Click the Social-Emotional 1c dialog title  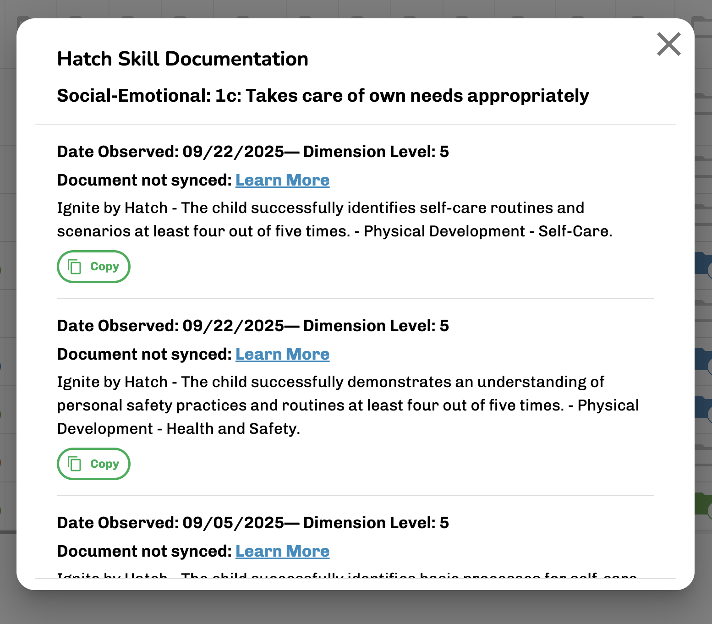coord(323,96)
